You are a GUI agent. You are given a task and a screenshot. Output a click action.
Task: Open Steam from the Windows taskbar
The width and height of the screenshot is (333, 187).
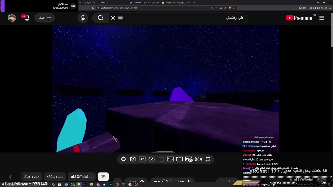pyautogui.click(x=104, y=184)
